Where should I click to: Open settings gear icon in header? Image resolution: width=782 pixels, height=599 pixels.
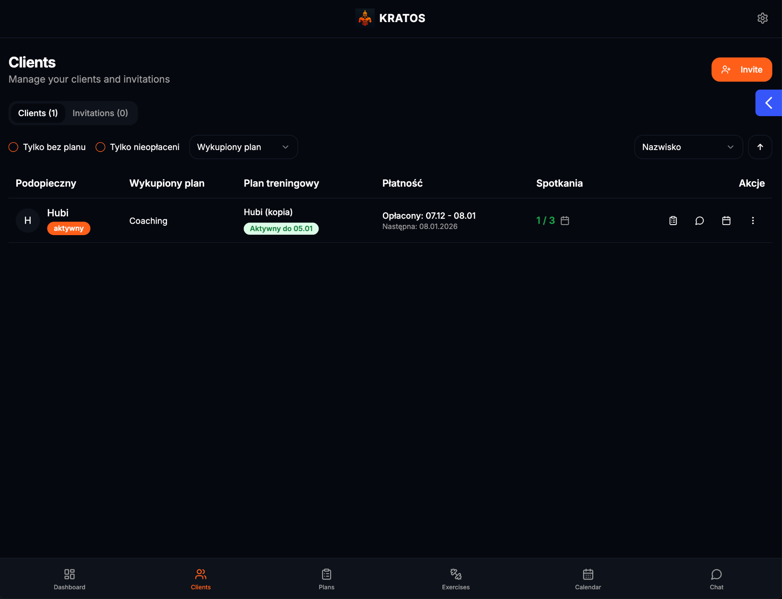762,18
